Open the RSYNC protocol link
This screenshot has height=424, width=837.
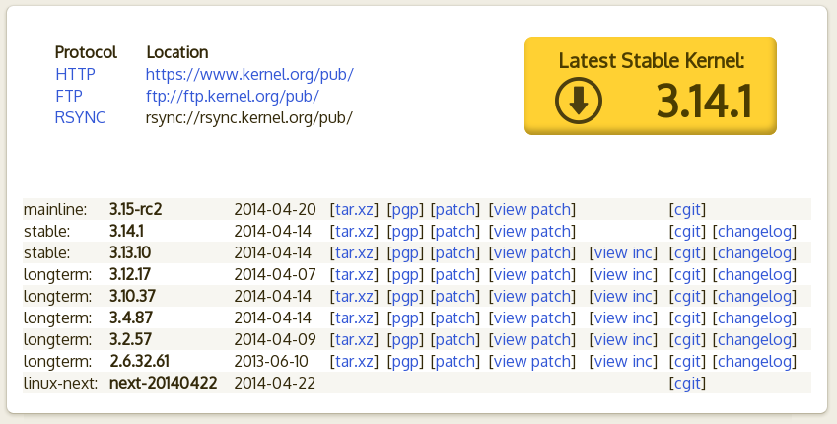click(x=80, y=117)
